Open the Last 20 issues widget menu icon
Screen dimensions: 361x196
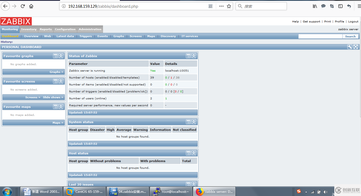point(188,184)
